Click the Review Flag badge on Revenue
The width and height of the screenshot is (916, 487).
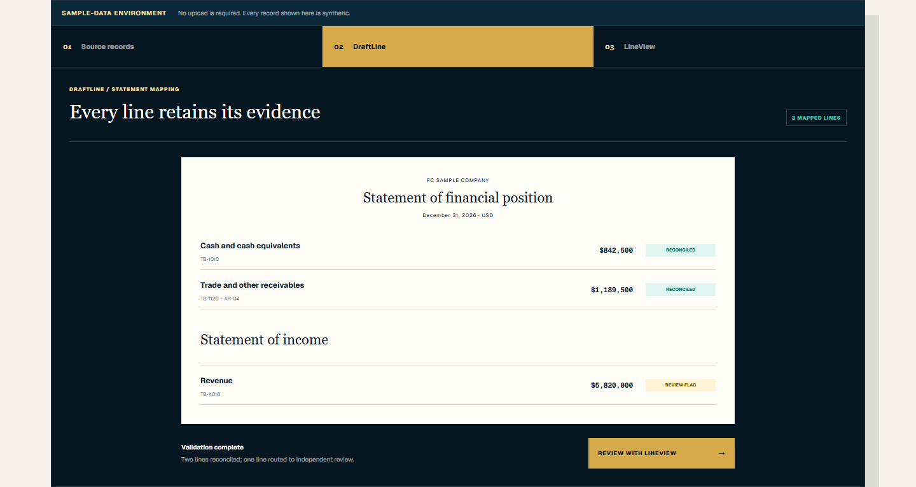[681, 385]
